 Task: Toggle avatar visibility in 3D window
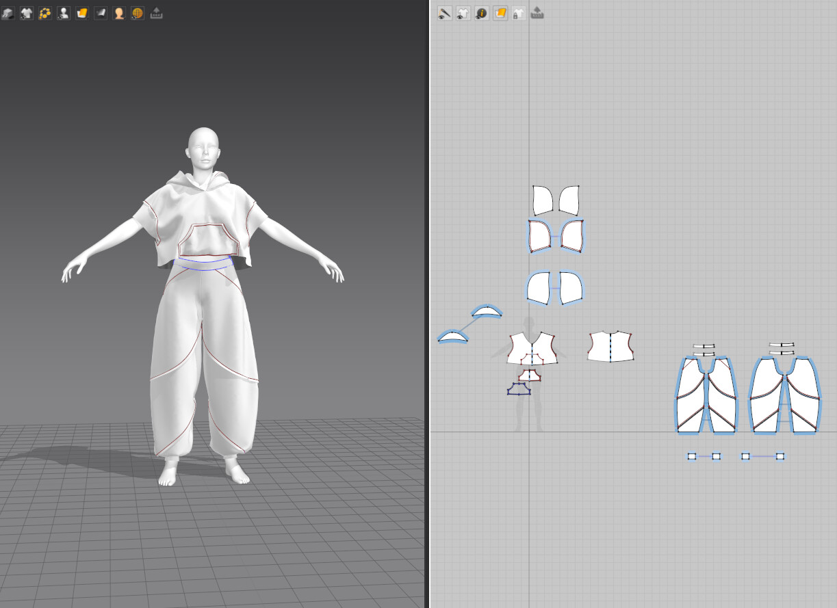click(x=64, y=13)
